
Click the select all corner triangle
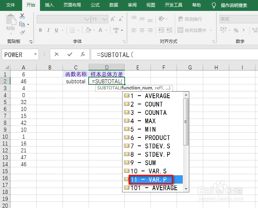point(7,67)
